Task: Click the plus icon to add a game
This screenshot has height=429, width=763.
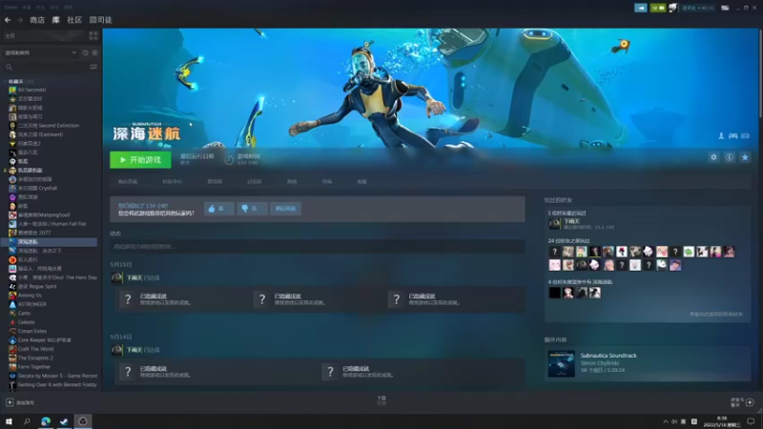Action: click(x=10, y=402)
